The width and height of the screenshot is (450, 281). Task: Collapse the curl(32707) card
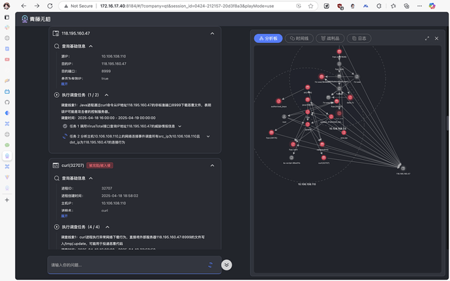[x=212, y=166]
